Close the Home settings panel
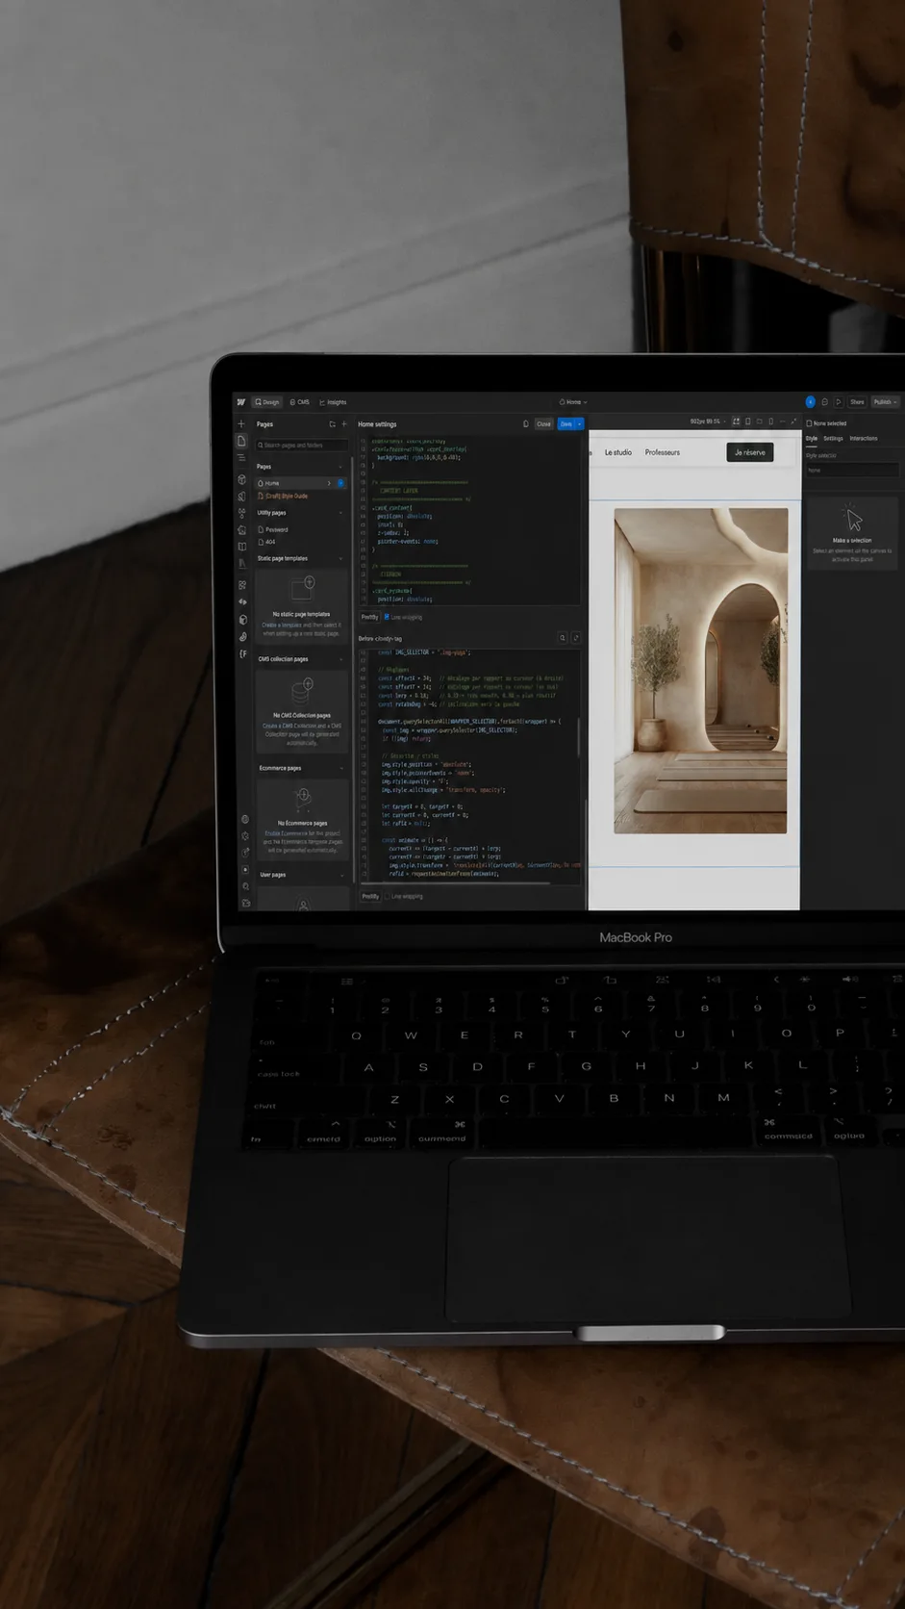Screen dimensions: 905x1609 coord(543,424)
